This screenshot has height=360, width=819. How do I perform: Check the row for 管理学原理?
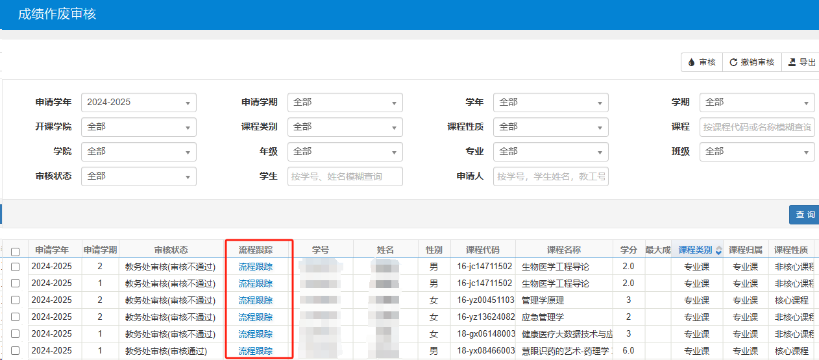pyautogui.click(x=15, y=300)
